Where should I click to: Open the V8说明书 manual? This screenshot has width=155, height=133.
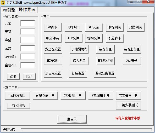19,106
